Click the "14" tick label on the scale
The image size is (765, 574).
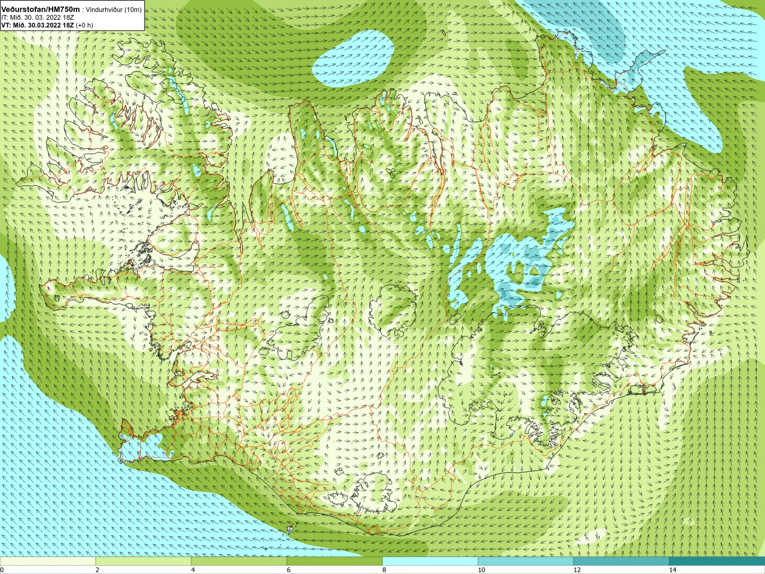673,570
